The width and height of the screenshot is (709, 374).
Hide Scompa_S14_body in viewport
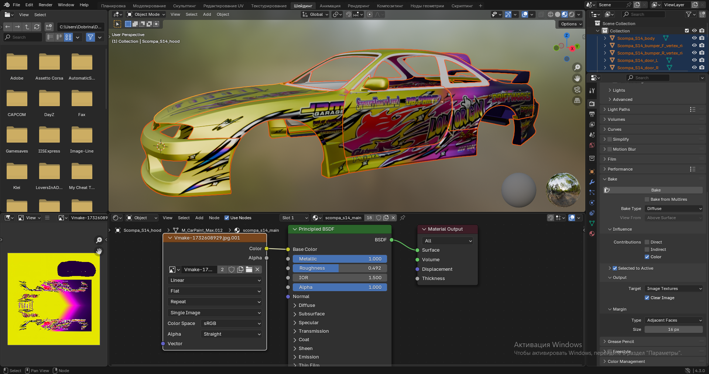(x=694, y=38)
